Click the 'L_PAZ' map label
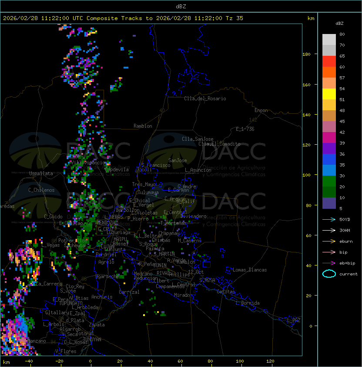Image resolution: width=362 pixels, height=367 pixels. (x=294, y=320)
